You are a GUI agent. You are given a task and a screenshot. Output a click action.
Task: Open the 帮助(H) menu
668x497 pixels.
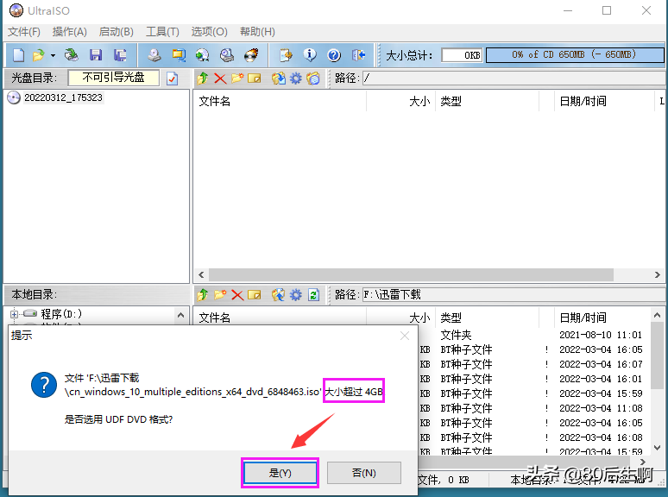pos(257,32)
